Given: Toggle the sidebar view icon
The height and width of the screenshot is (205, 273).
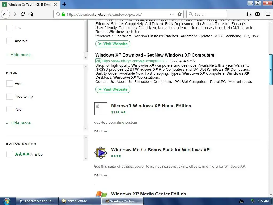Looking at the screenshot, I should (x=258, y=14).
